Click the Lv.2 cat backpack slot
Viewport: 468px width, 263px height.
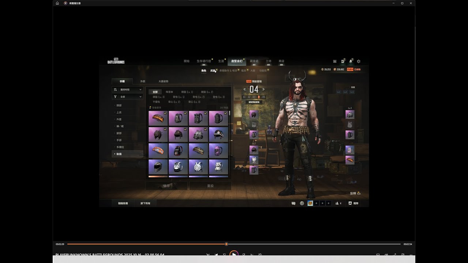point(254,160)
